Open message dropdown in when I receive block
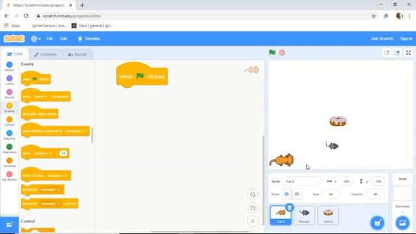The height and width of the screenshot is (234, 416). (x=57, y=175)
